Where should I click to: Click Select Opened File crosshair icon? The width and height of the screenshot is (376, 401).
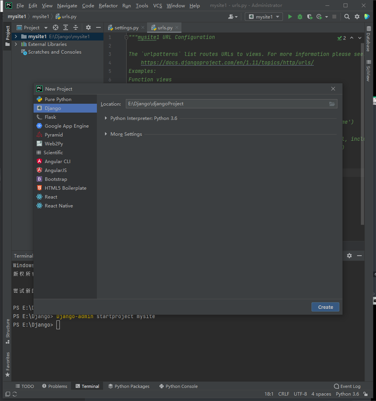56,28
